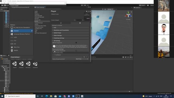
Task: Open the Collab dropdown in toolbar
Action: tap(142, 5)
